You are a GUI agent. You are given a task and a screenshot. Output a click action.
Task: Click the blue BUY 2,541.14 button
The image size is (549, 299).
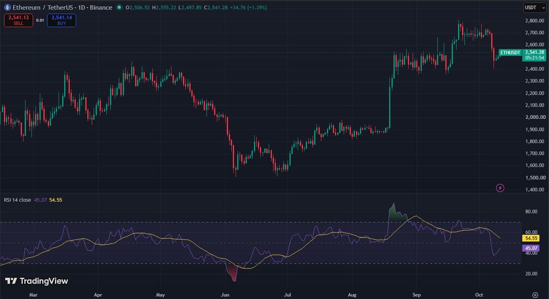click(61, 20)
